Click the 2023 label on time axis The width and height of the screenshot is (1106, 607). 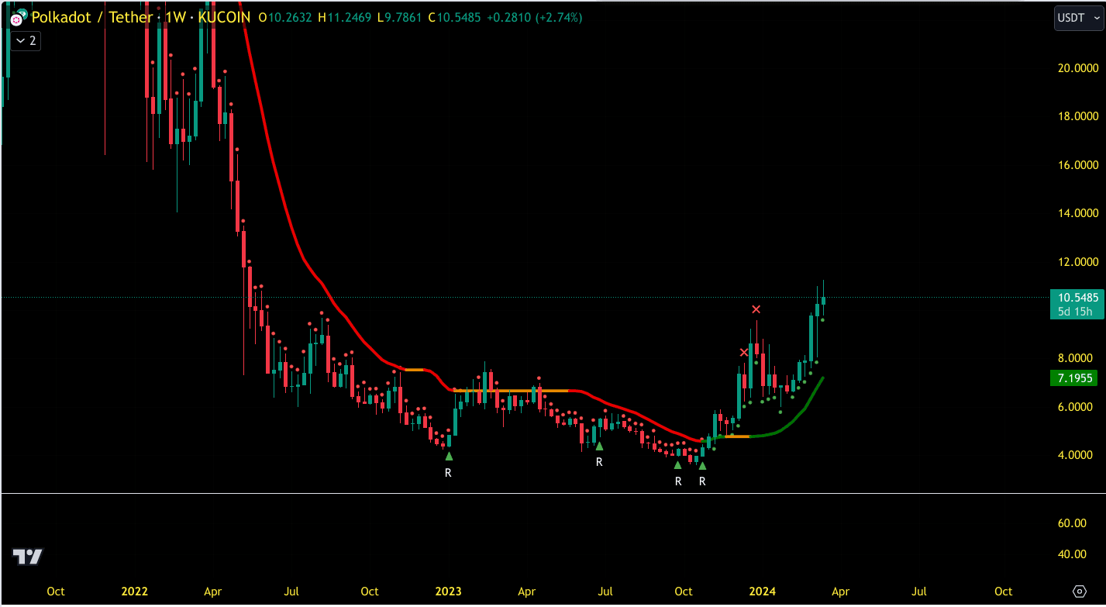click(448, 591)
